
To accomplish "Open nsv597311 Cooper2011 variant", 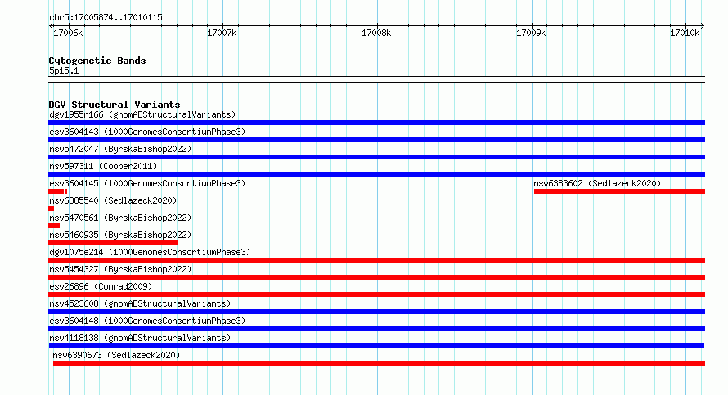I will click(103, 166).
